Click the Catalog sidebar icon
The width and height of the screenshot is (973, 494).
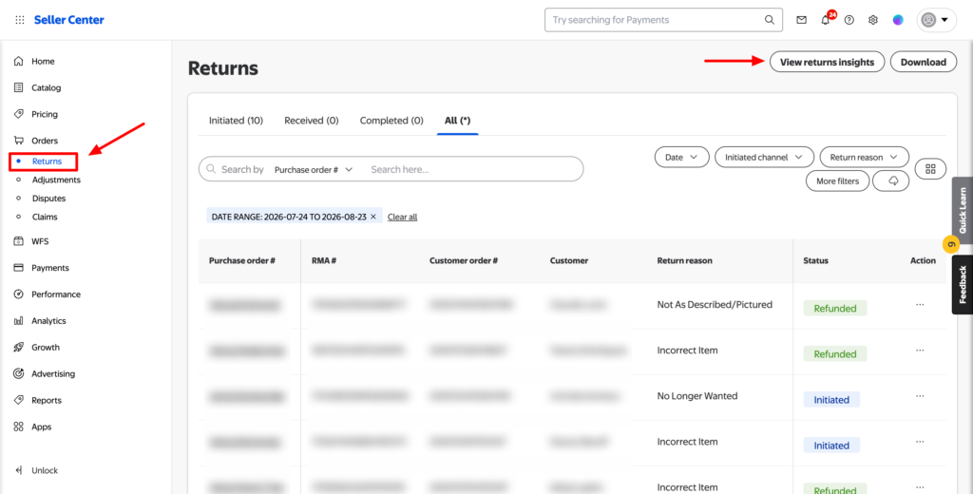[x=19, y=87]
